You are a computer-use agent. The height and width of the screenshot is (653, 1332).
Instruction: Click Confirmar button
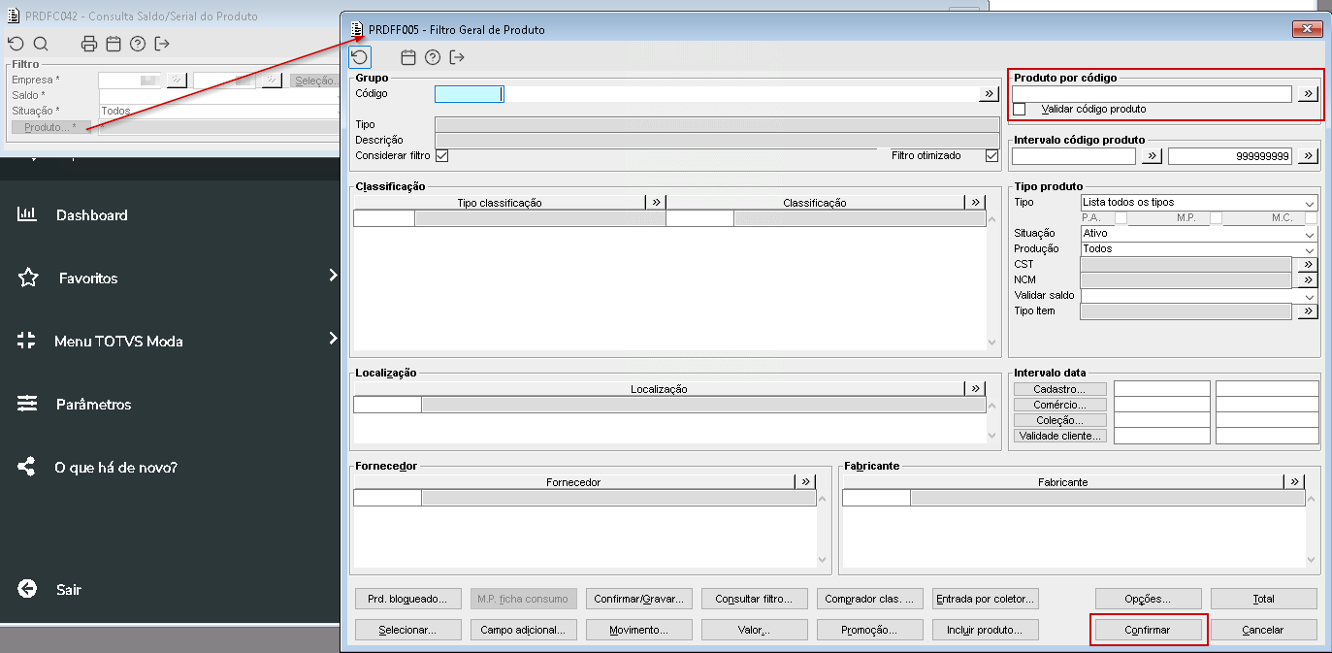click(x=1148, y=630)
